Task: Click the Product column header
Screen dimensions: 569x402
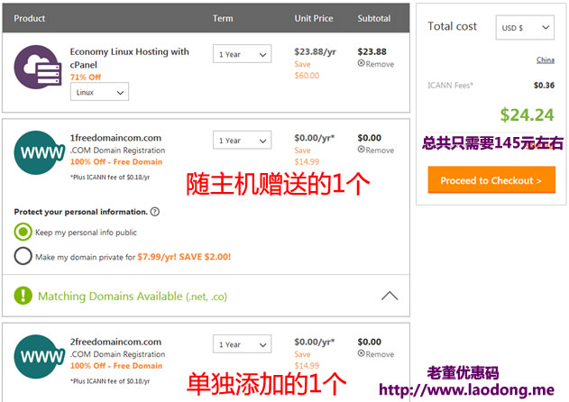Action: (30, 18)
